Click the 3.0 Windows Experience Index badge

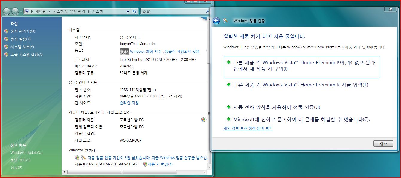(124, 51)
